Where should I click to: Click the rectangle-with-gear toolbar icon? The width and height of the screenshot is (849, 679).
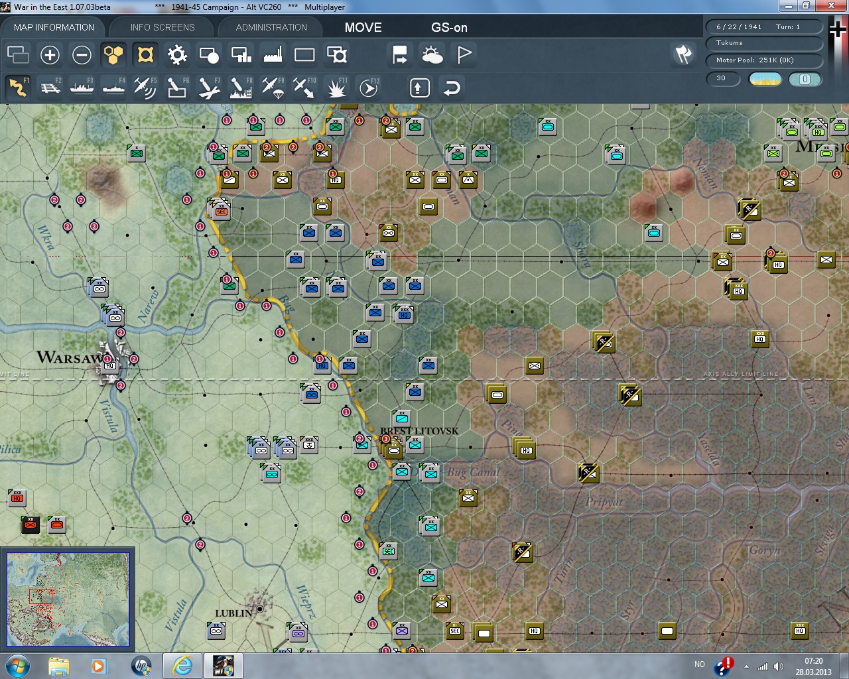pyautogui.click(x=337, y=54)
